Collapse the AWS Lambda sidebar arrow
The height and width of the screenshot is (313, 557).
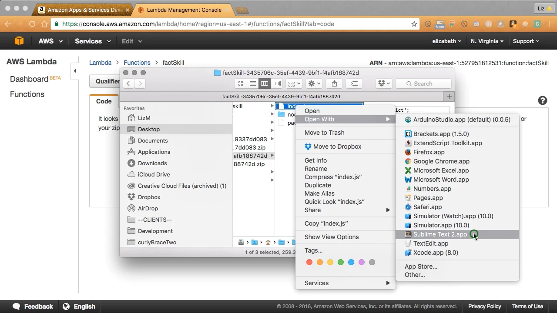(75, 71)
